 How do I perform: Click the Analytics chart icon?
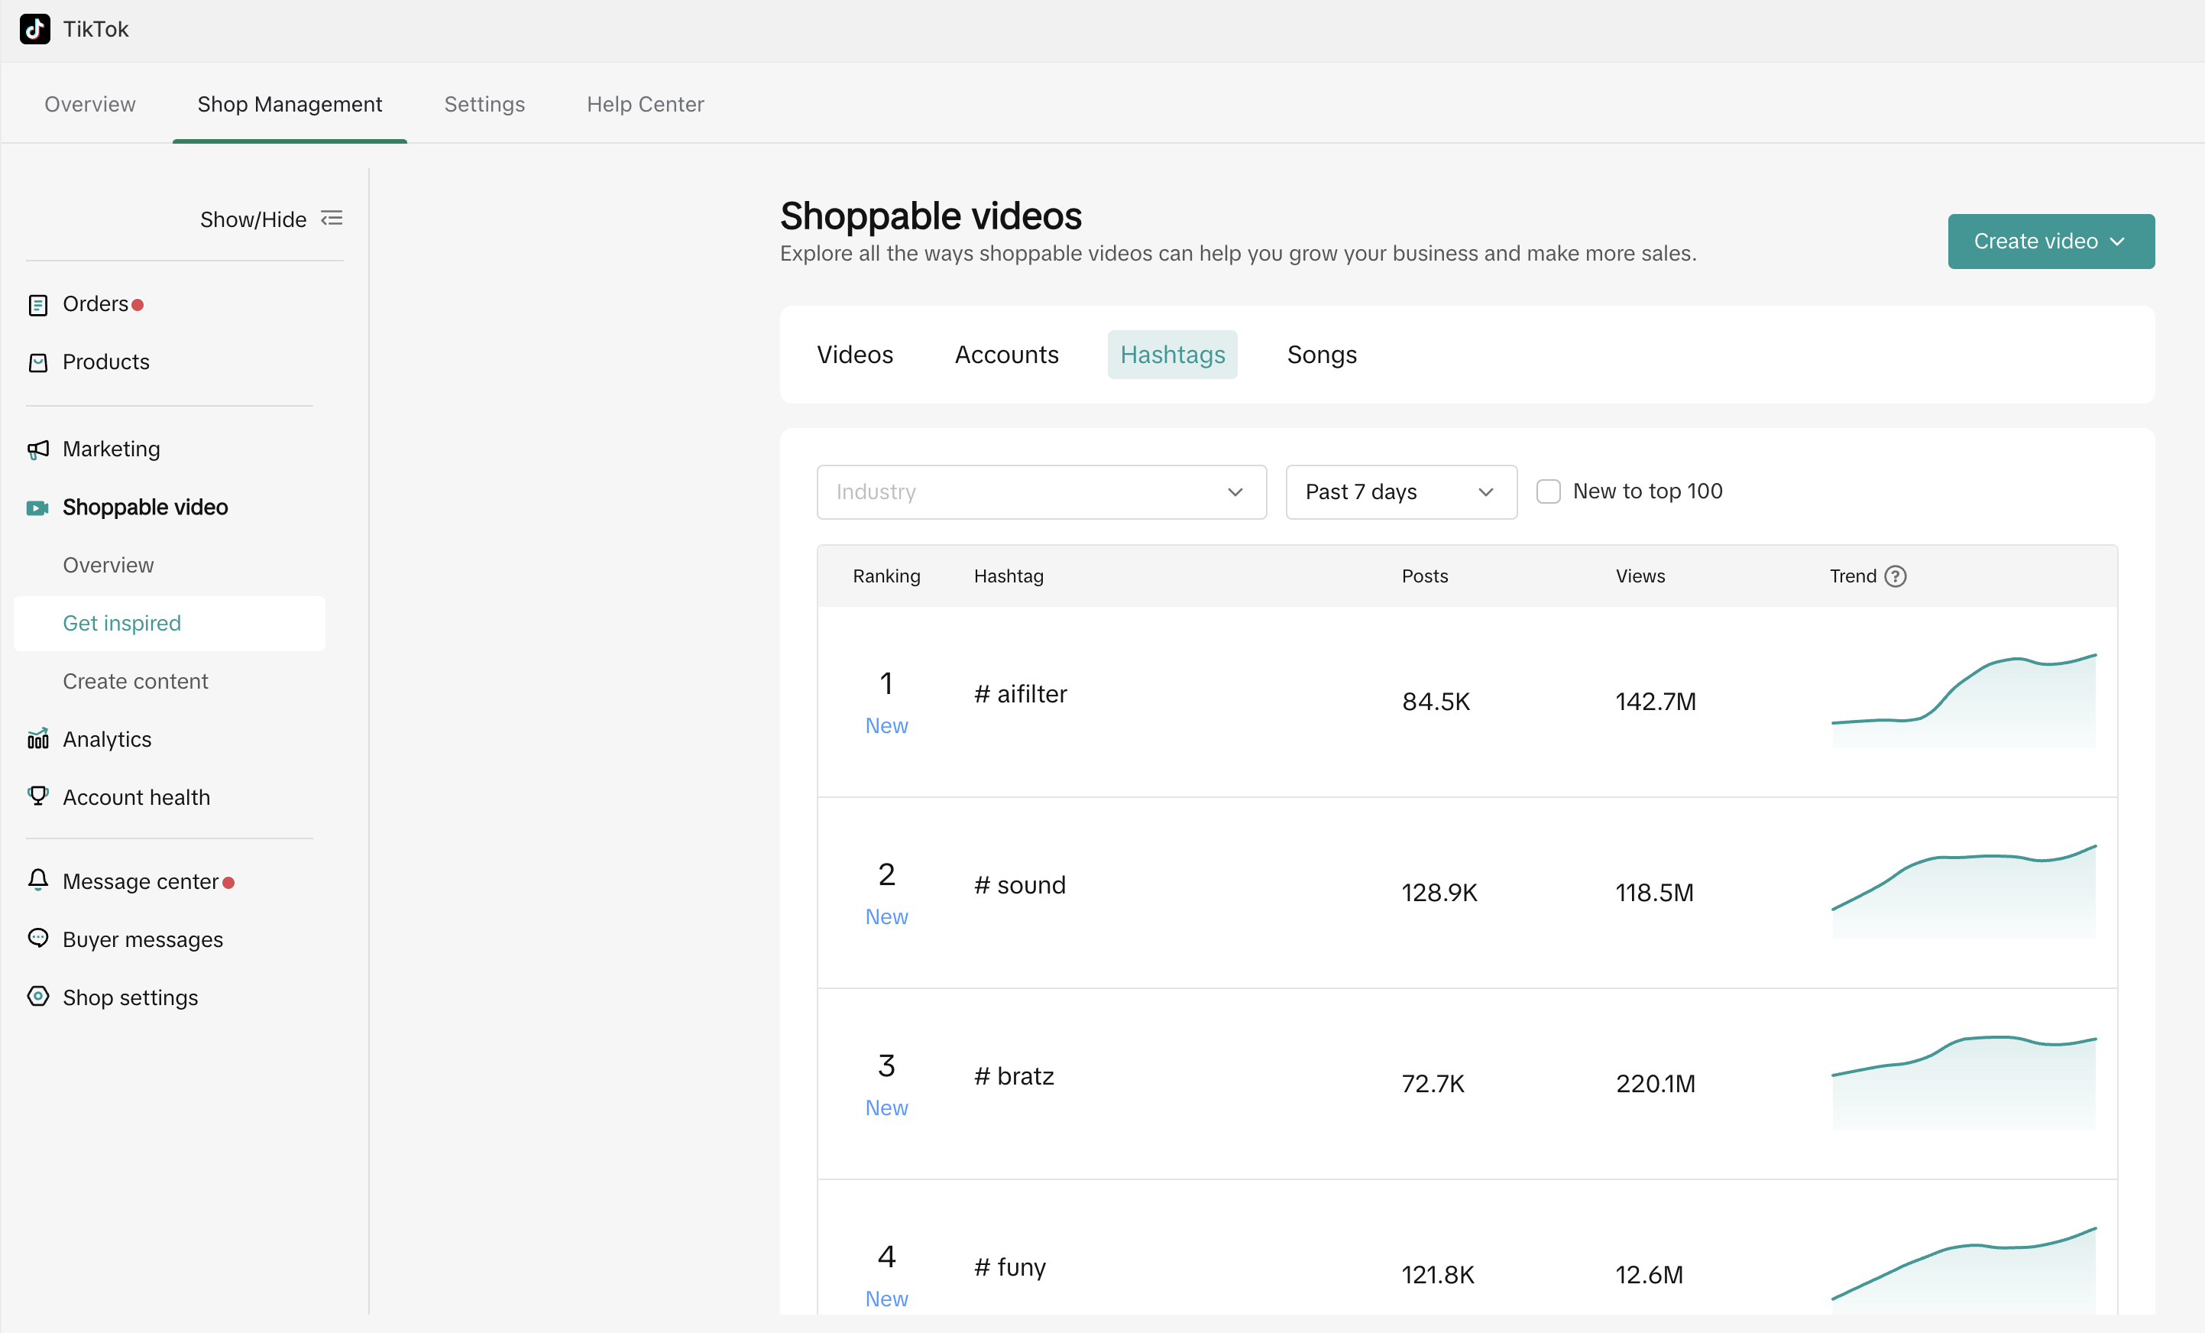pos(37,739)
